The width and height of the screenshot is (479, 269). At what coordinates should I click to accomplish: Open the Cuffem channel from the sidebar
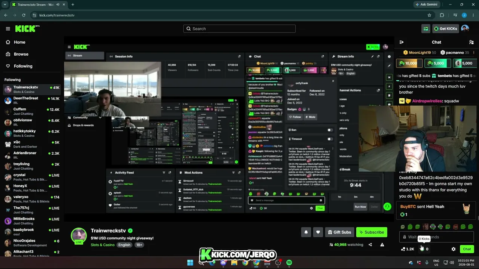pyautogui.click(x=32, y=111)
